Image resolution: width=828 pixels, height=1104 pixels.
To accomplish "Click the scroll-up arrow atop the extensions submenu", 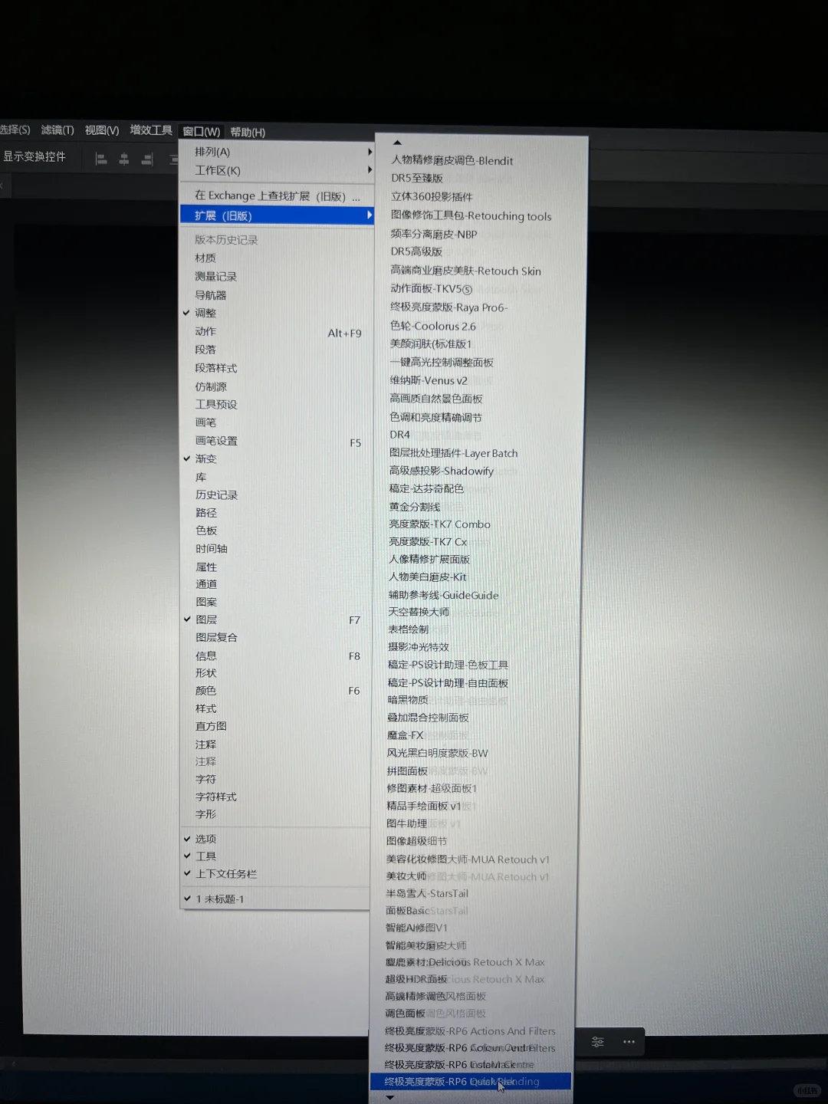I will pyautogui.click(x=396, y=142).
